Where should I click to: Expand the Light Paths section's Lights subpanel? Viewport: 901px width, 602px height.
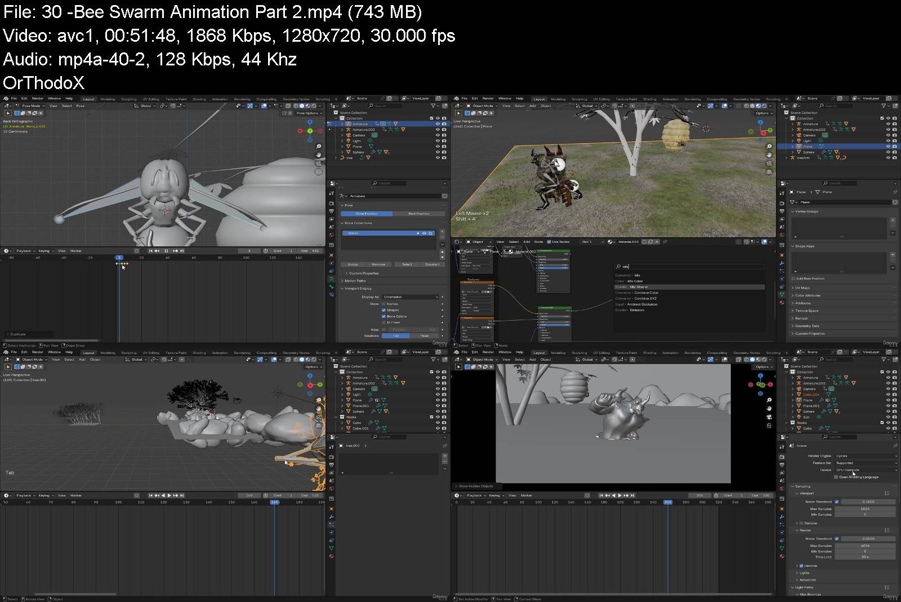[x=804, y=573]
